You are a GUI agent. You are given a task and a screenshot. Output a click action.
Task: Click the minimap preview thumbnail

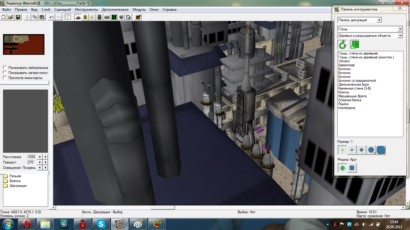[x=24, y=44]
